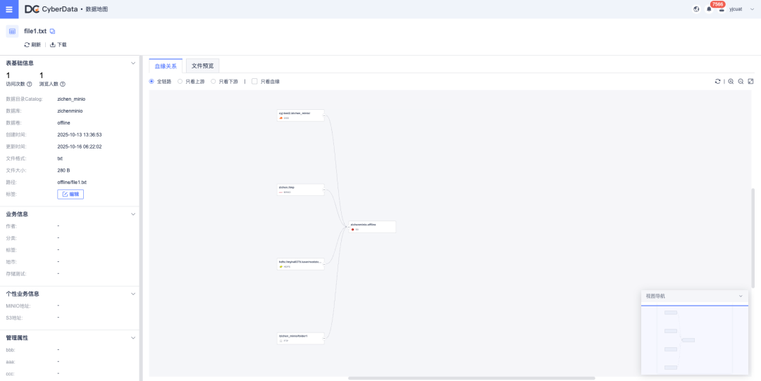Copy the file1.txt name

[52, 31]
